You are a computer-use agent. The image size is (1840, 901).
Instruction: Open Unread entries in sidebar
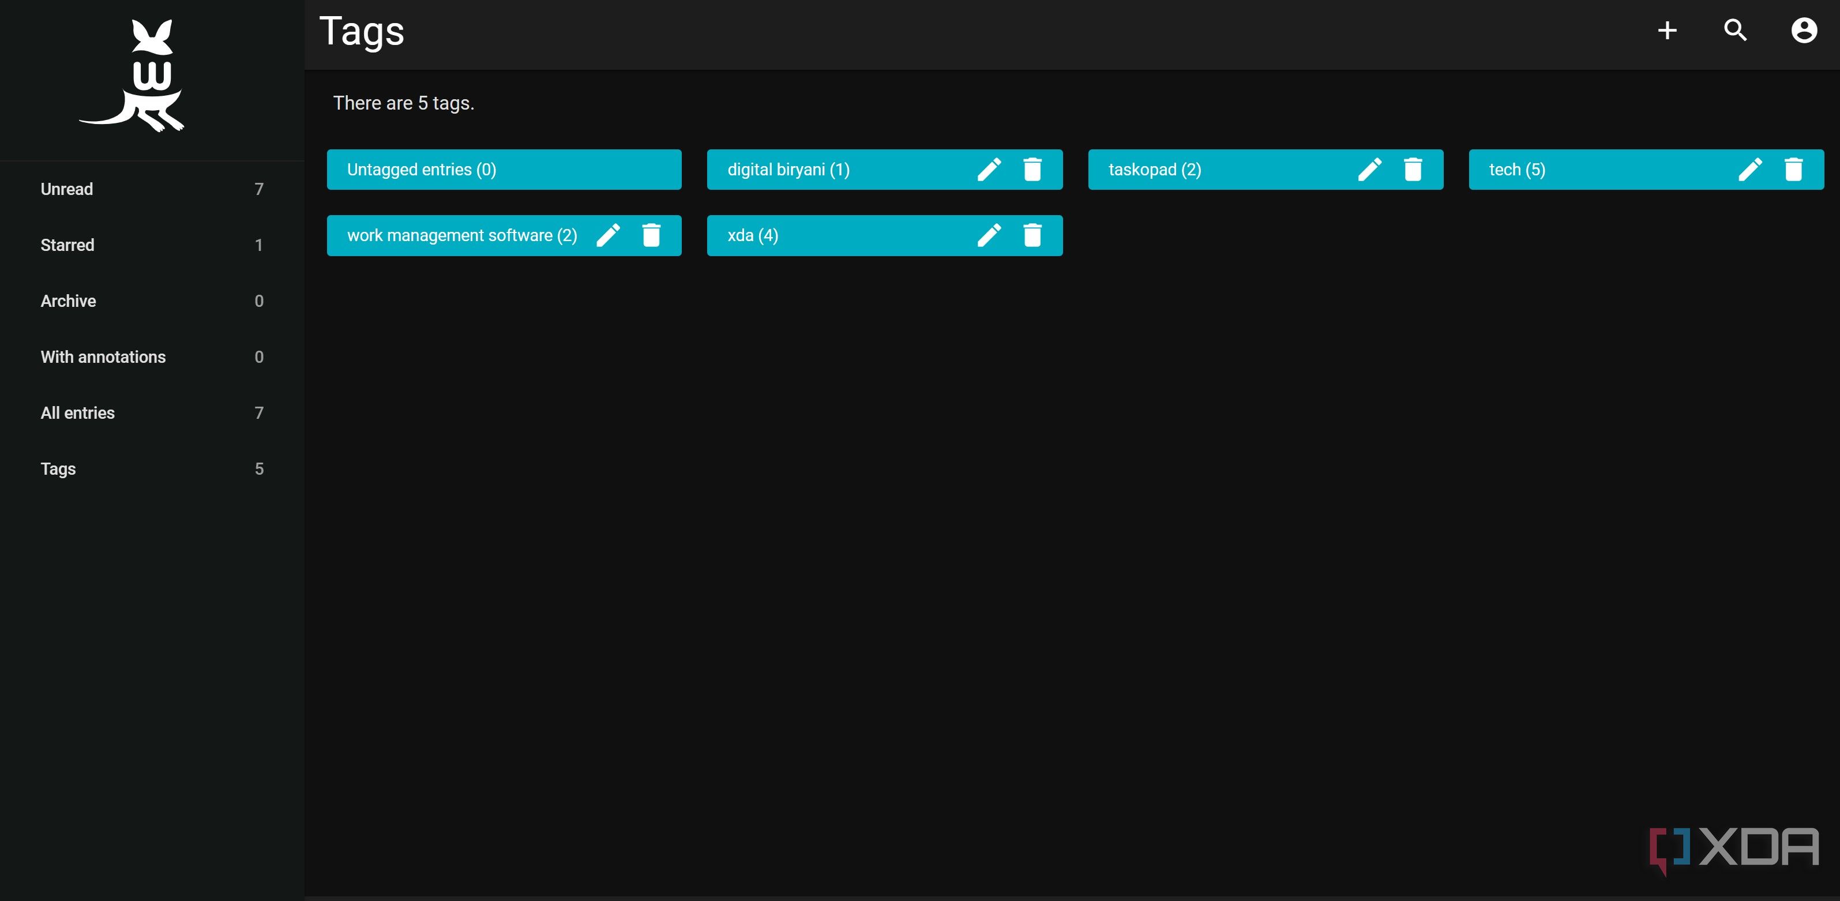(152, 189)
